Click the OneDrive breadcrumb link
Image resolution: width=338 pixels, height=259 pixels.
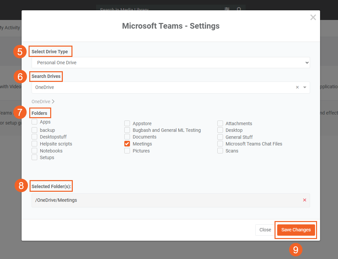click(x=41, y=102)
